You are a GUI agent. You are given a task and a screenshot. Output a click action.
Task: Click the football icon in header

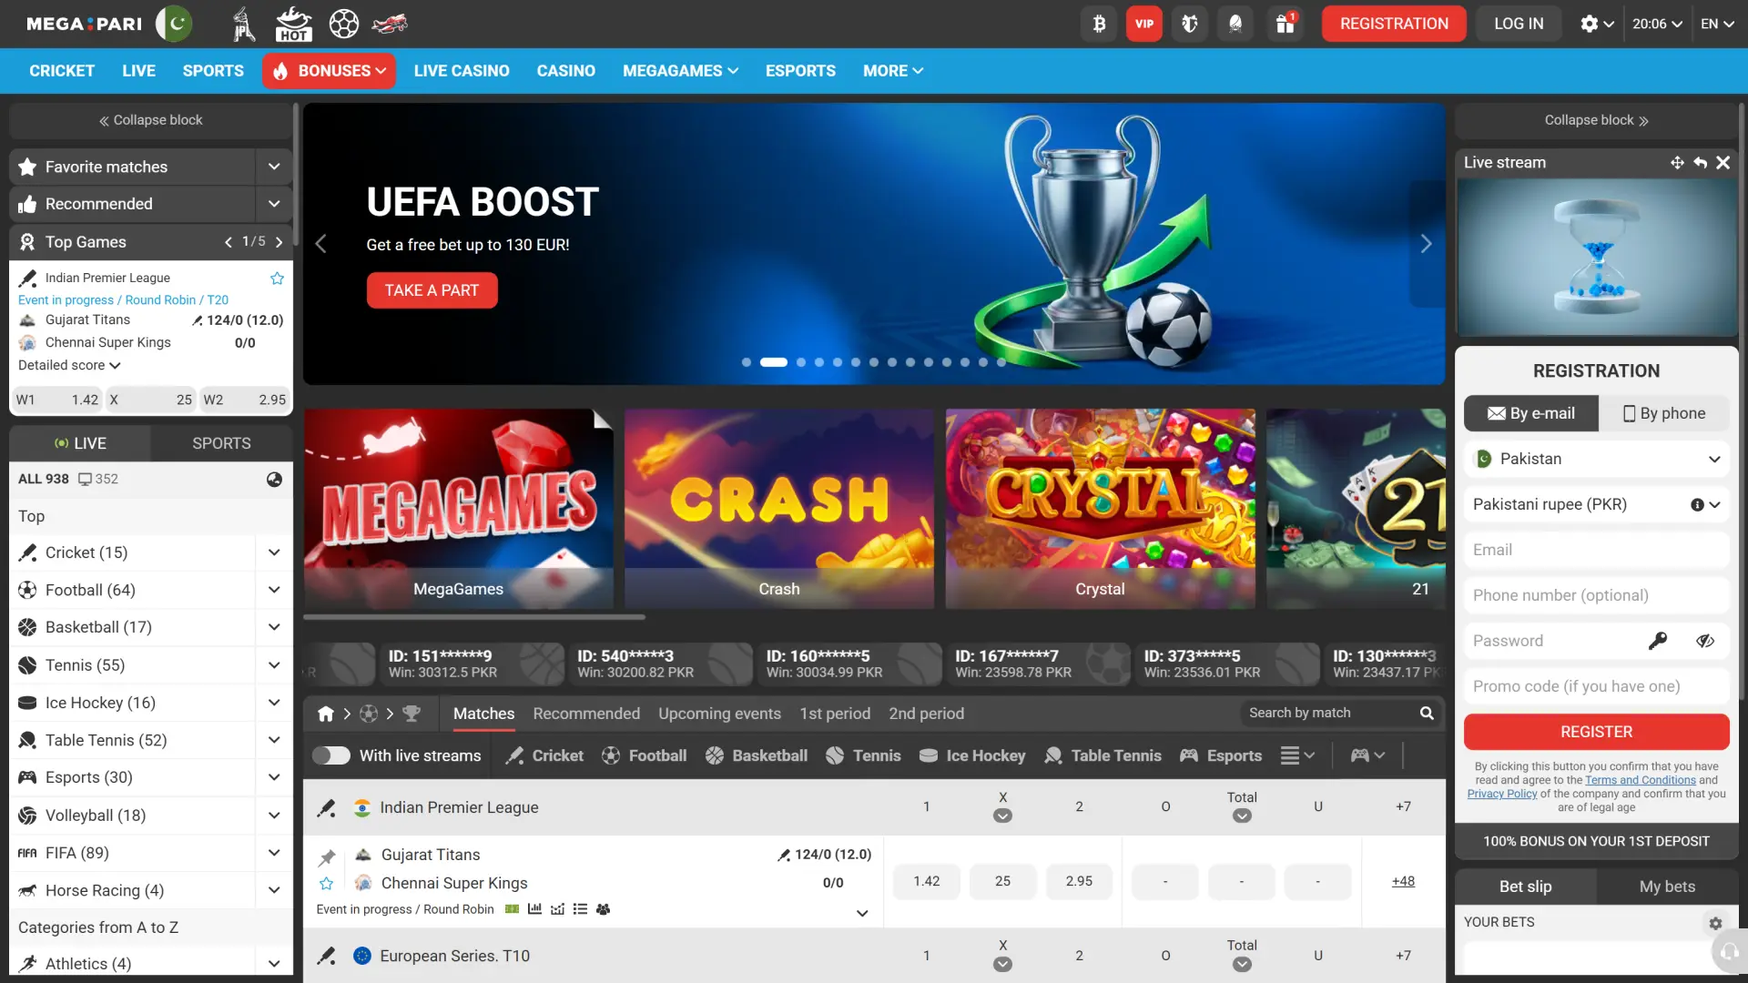tap(344, 24)
